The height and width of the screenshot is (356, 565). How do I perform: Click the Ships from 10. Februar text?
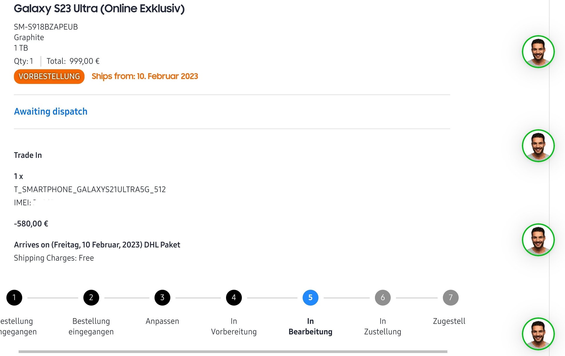coord(144,76)
